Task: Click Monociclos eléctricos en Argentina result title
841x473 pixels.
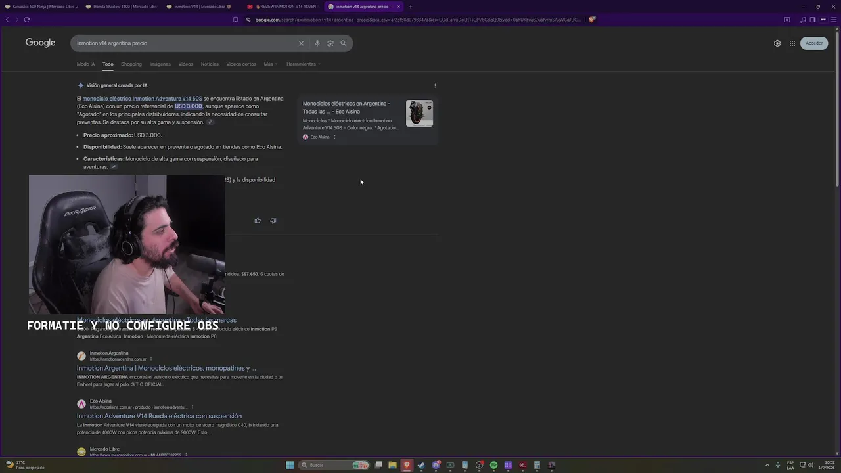Action: 156,320
